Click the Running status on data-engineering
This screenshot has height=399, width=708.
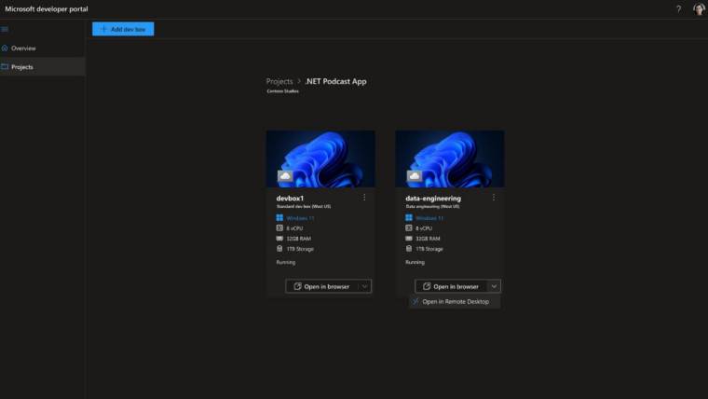[415, 262]
